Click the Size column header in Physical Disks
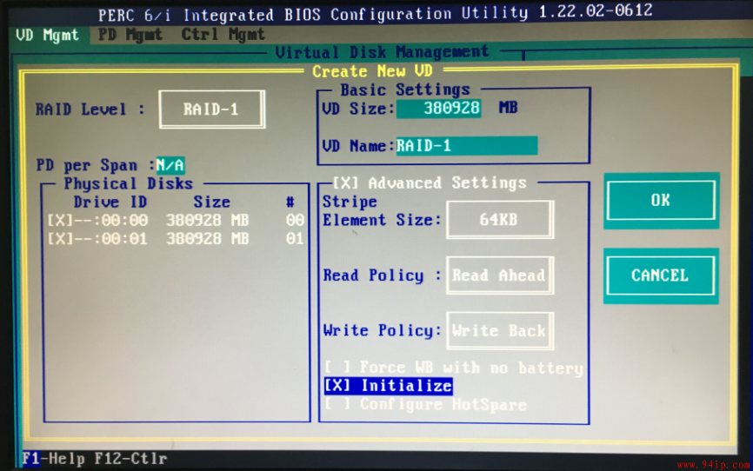753x471 pixels. pyautogui.click(x=212, y=202)
